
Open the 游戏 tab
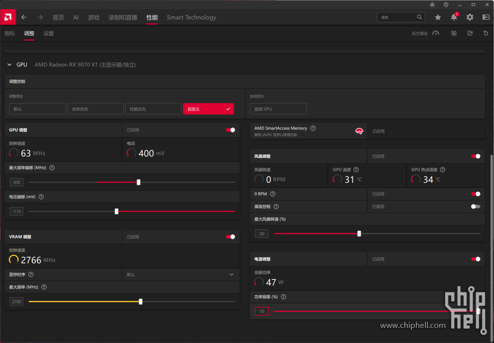(x=94, y=17)
